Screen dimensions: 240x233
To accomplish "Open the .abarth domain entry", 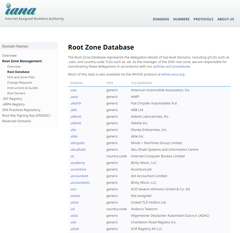I will point(76,103).
